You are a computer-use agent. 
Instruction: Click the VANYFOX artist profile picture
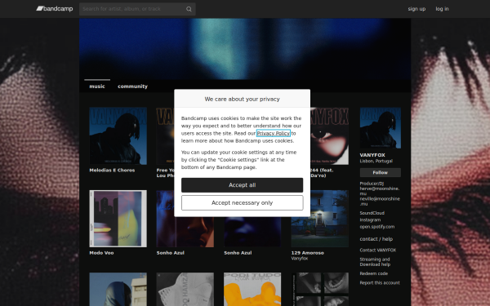tap(381, 128)
